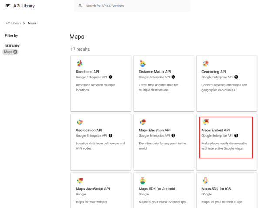Click the 'Filter by' label
This screenshot has height=208, width=261.
[x=11, y=36]
